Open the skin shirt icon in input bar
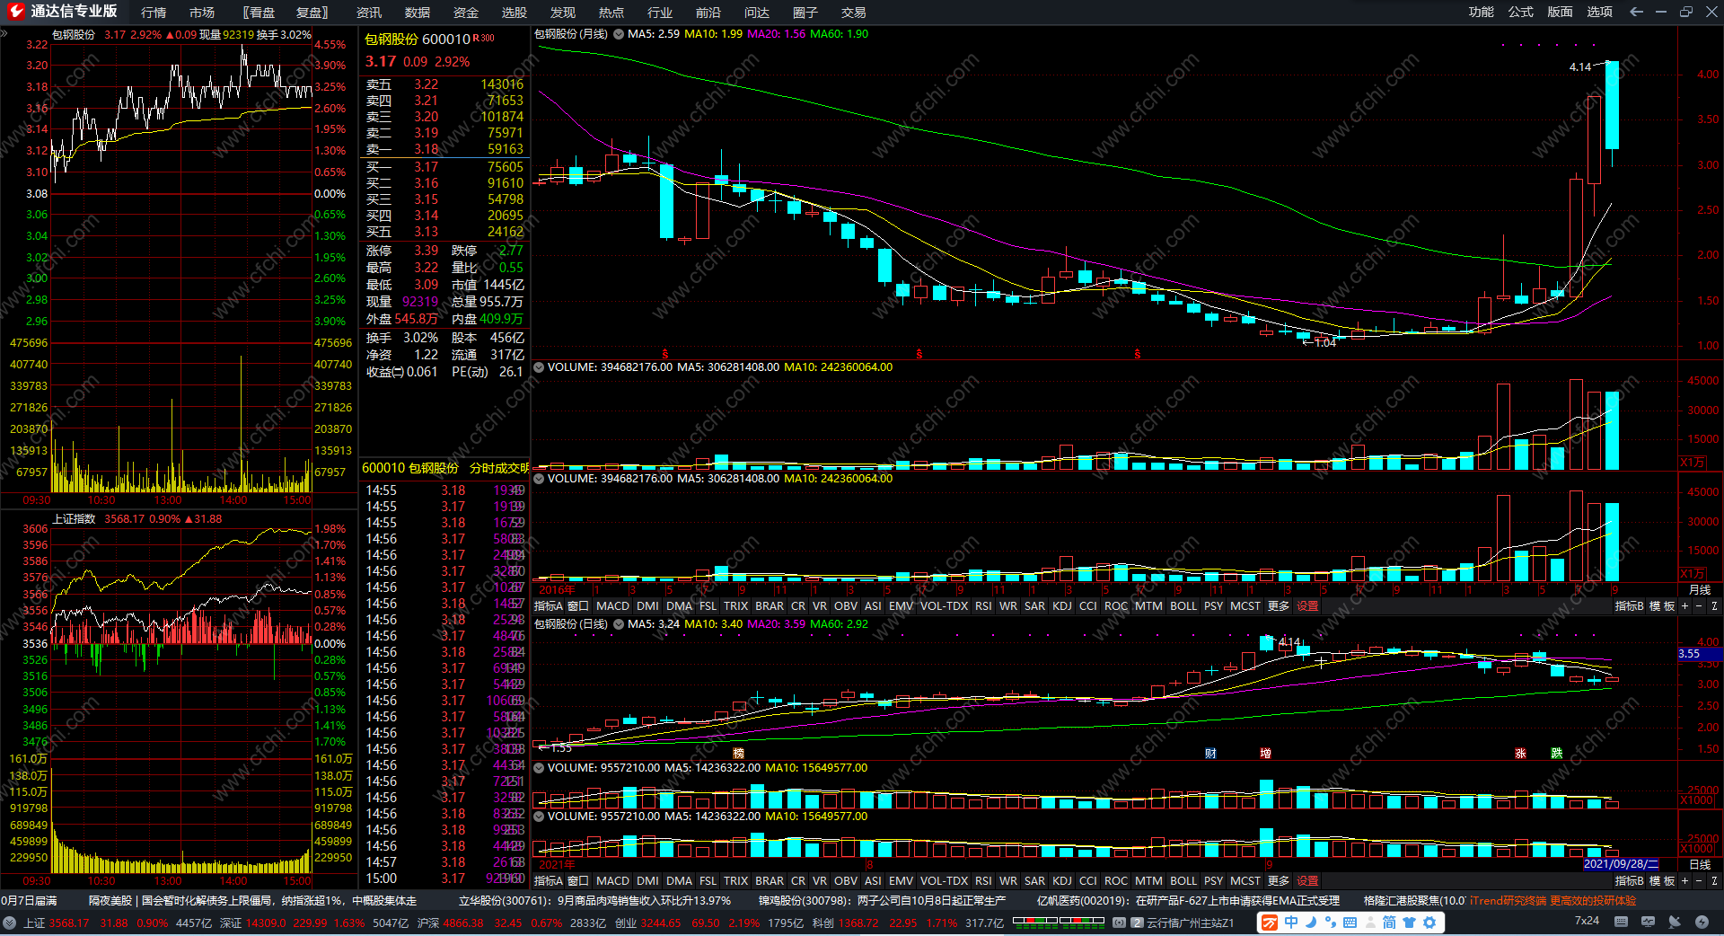Viewport: 1724px width, 936px height. (x=1409, y=923)
